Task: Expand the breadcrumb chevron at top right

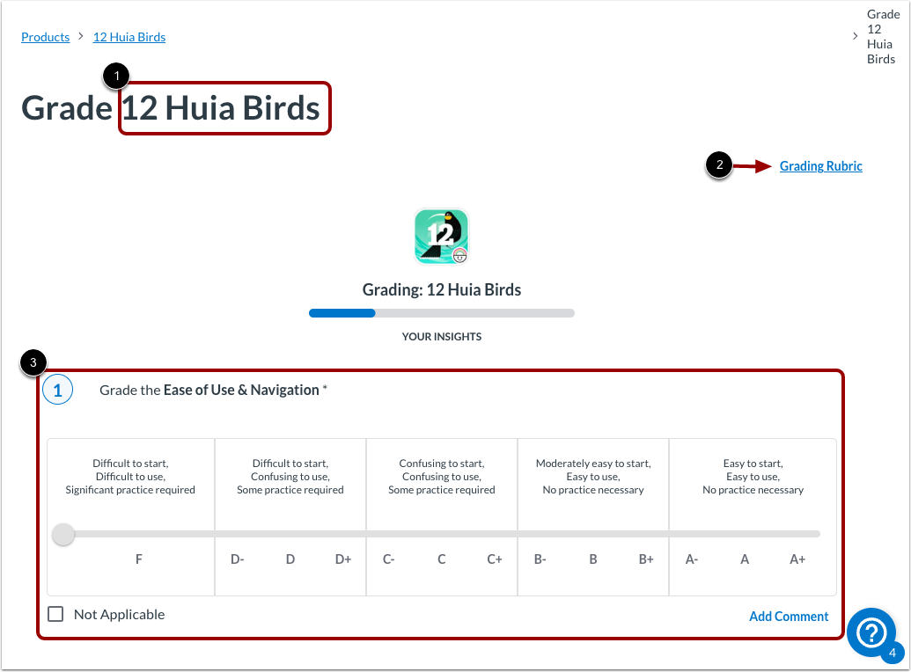Action: (x=854, y=36)
